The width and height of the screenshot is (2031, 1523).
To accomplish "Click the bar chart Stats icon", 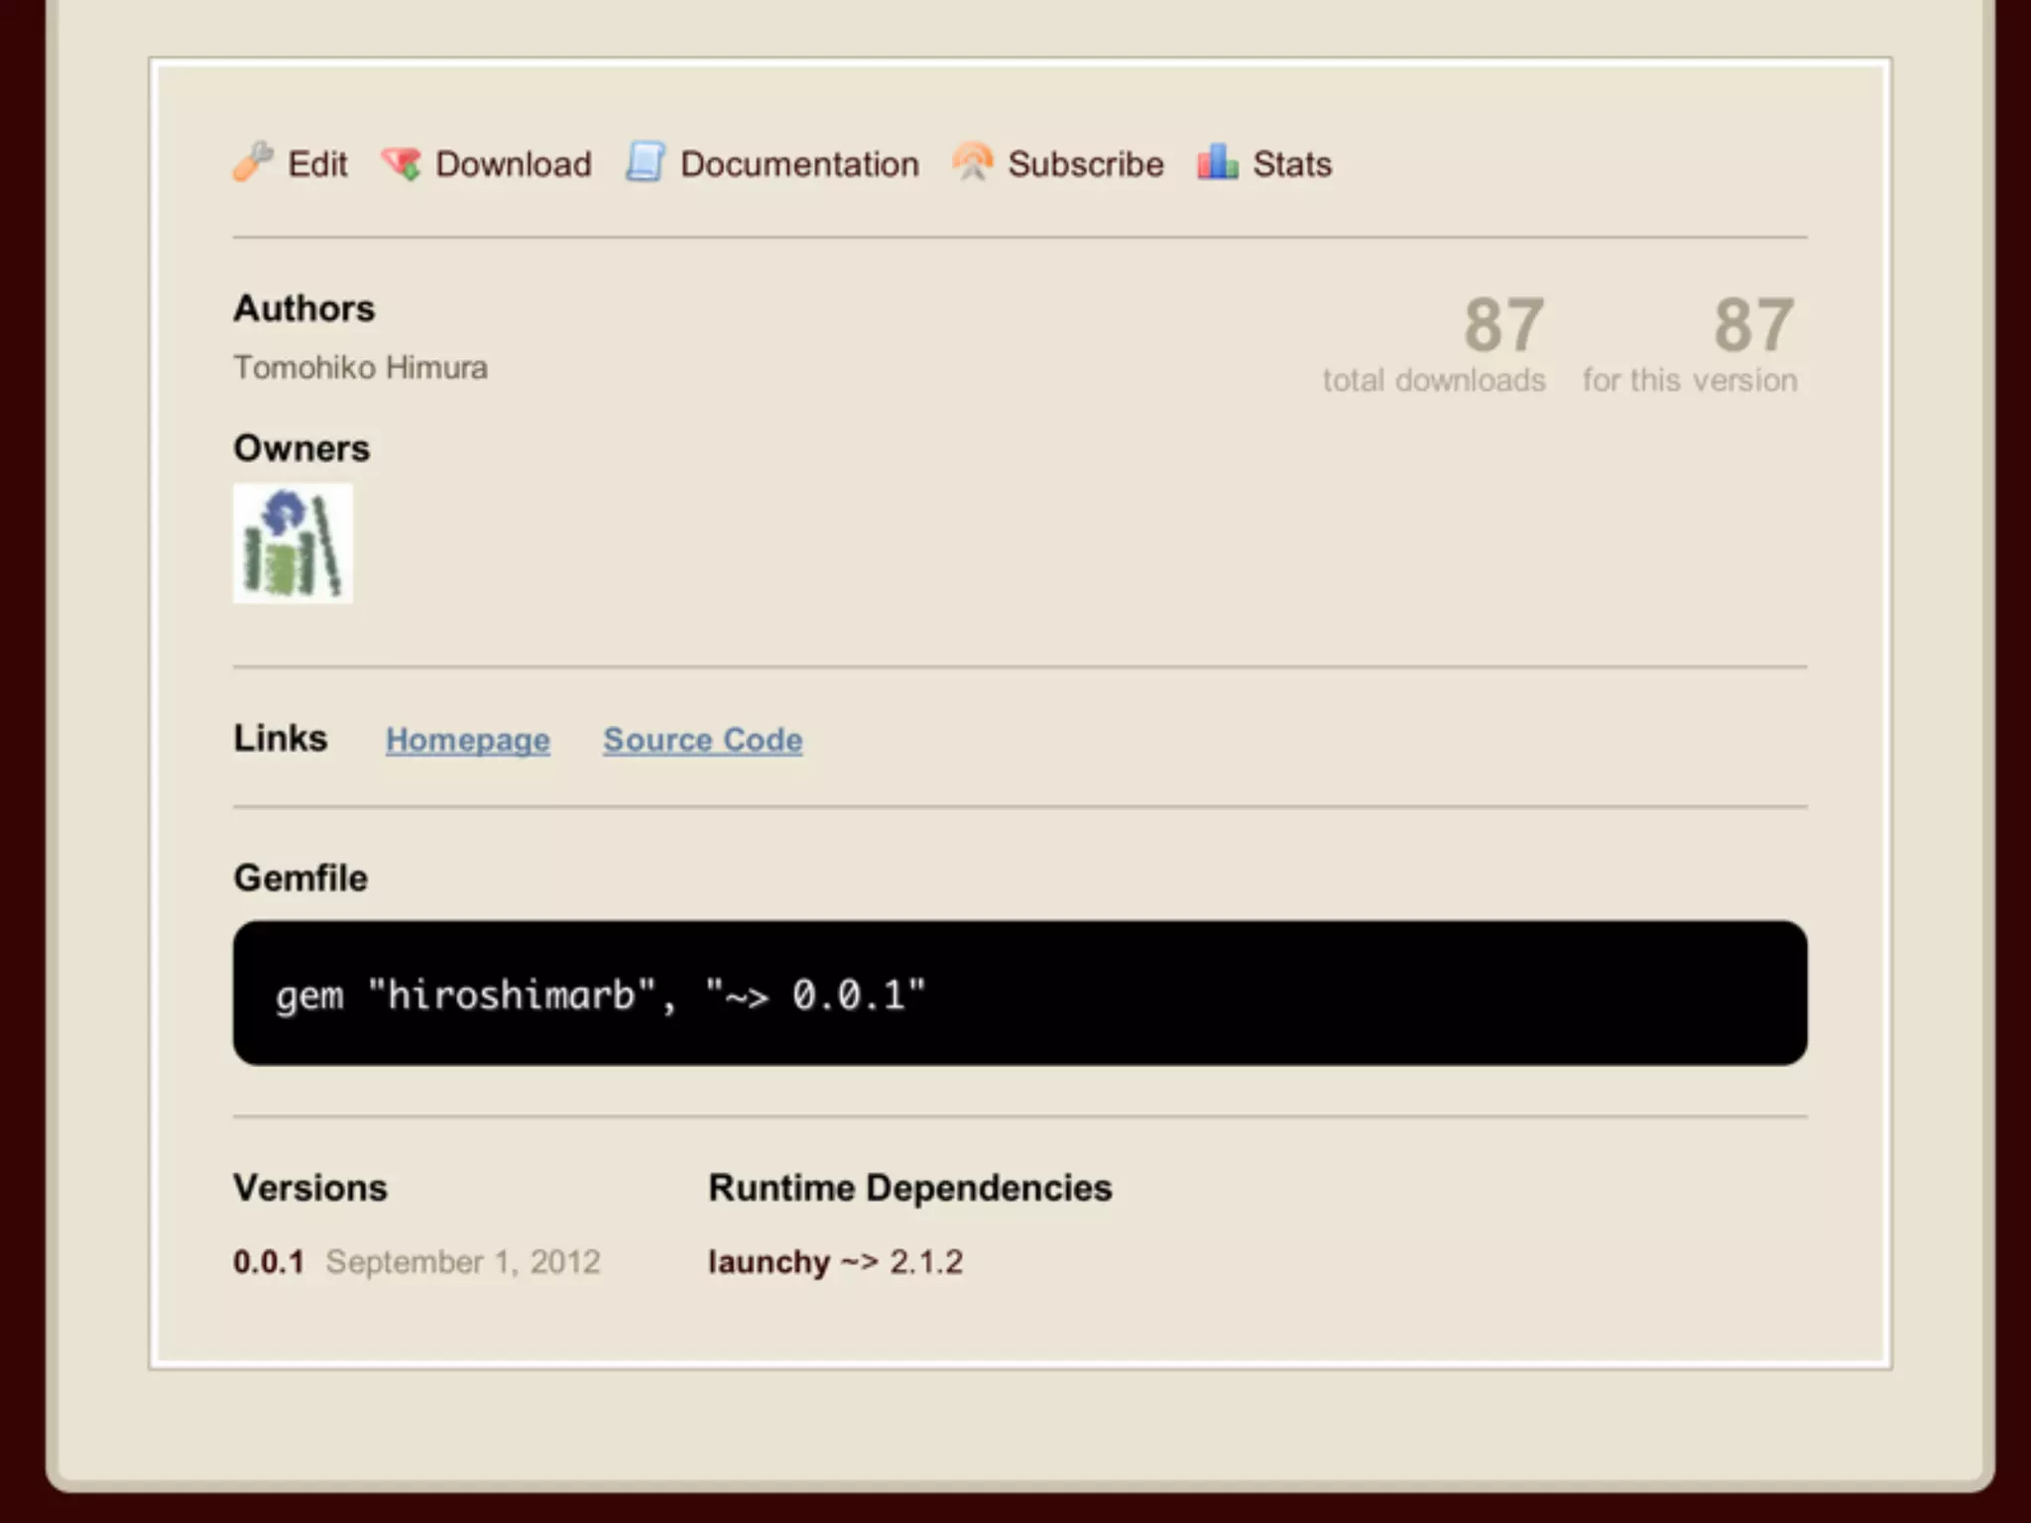I will coord(1217,163).
